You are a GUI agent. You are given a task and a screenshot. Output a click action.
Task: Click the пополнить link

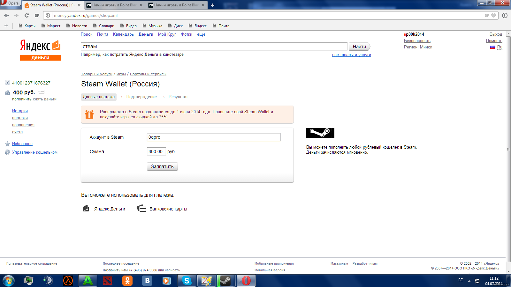(22, 99)
